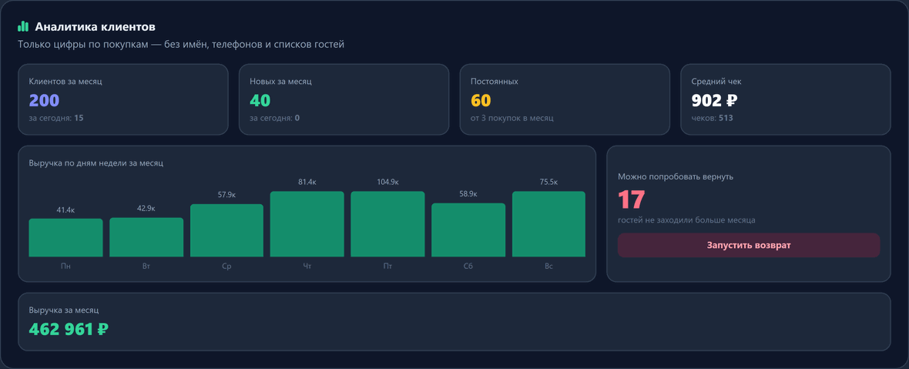Click the 462 961 ₽ revenue value

click(69, 330)
